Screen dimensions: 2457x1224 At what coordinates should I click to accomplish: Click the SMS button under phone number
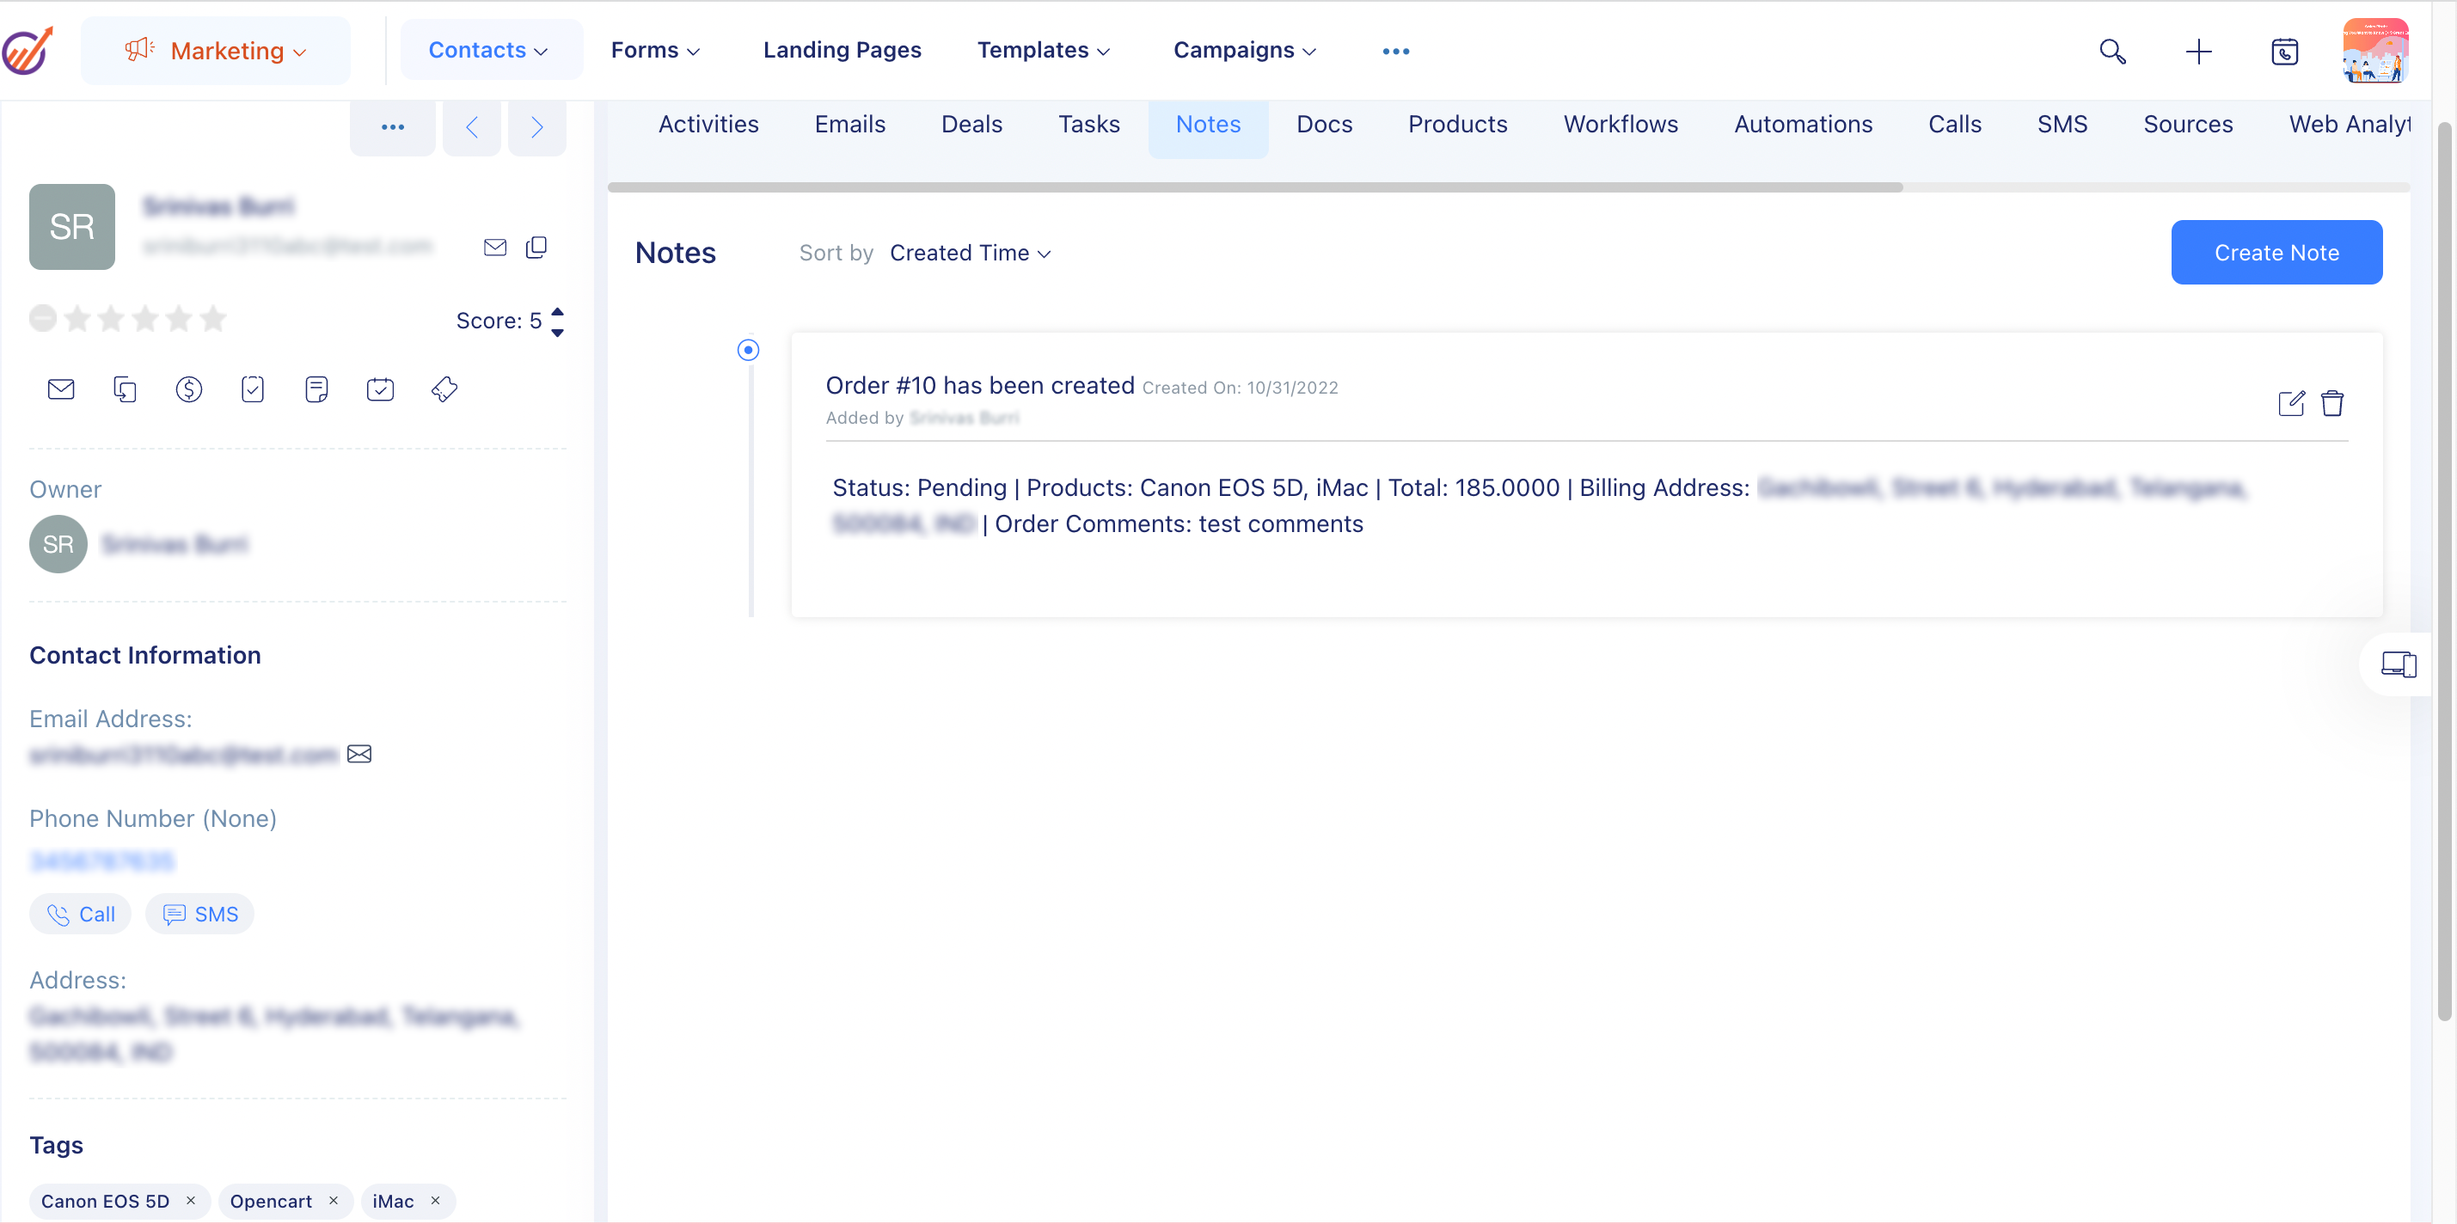click(200, 914)
